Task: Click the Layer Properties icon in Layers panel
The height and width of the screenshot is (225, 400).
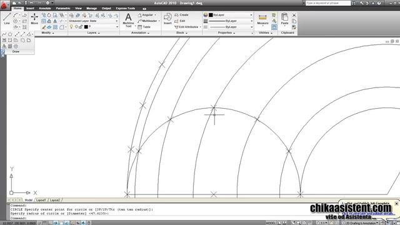Action: [71, 15]
